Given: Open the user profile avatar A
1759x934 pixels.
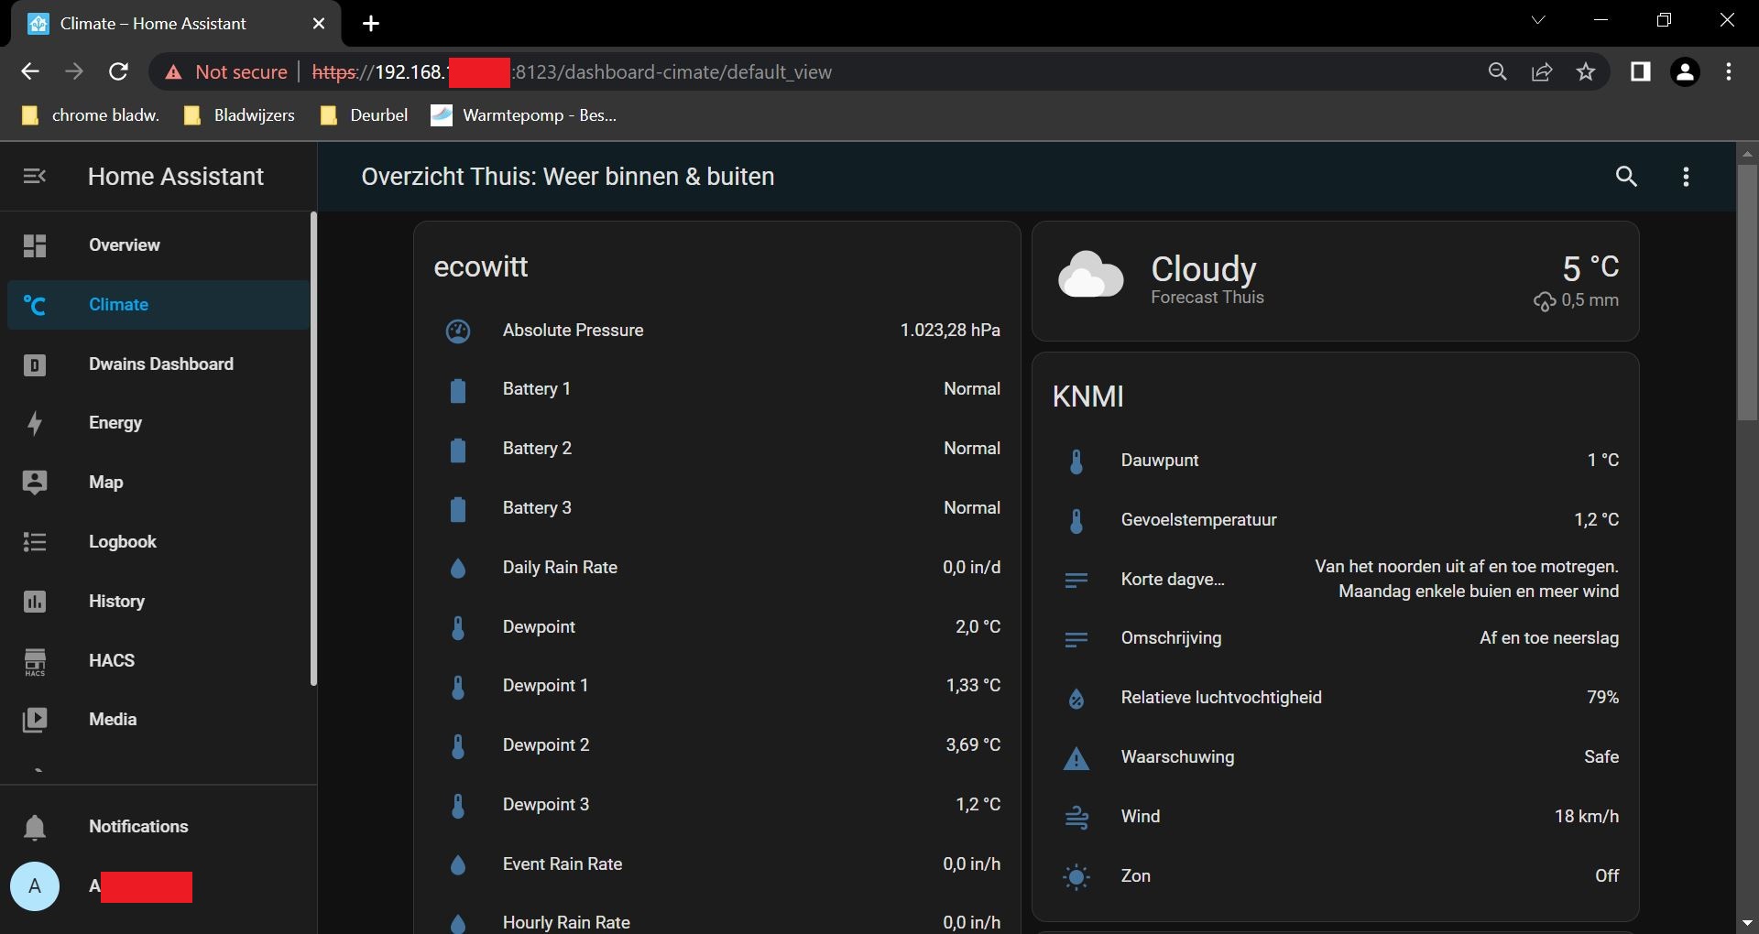Looking at the screenshot, I should coord(35,886).
